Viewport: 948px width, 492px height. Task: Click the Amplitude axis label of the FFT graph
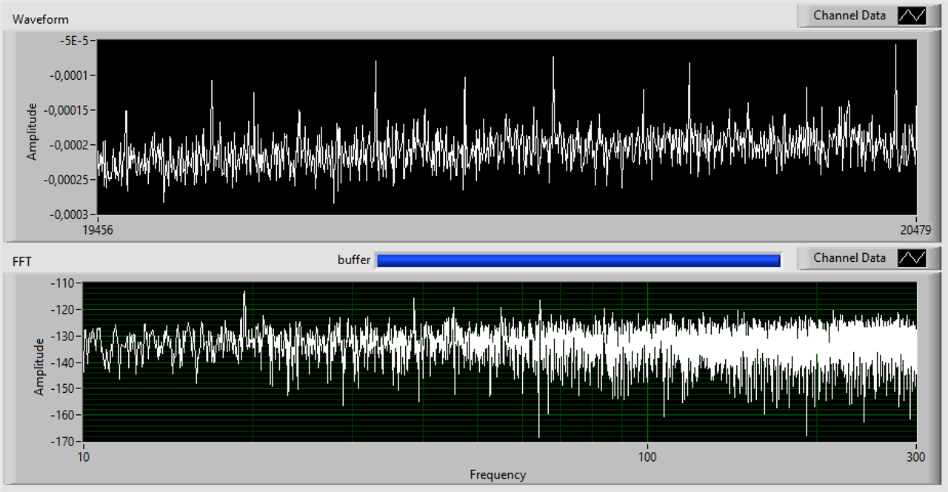pyautogui.click(x=39, y=366)
